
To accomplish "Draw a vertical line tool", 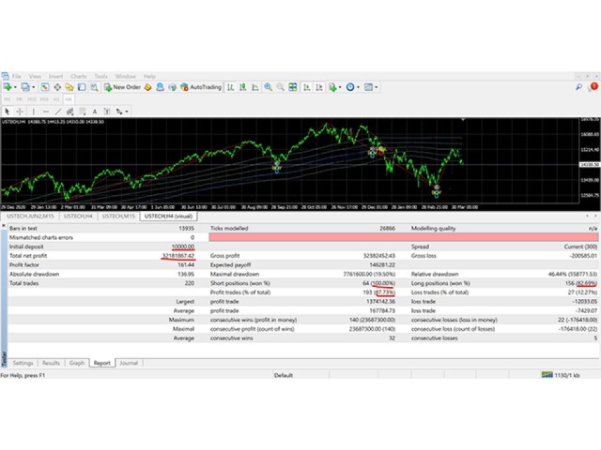I will (34, 112).
